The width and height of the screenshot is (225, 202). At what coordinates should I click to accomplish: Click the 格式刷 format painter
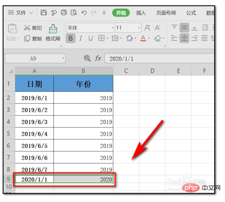(x=53, y=33)
